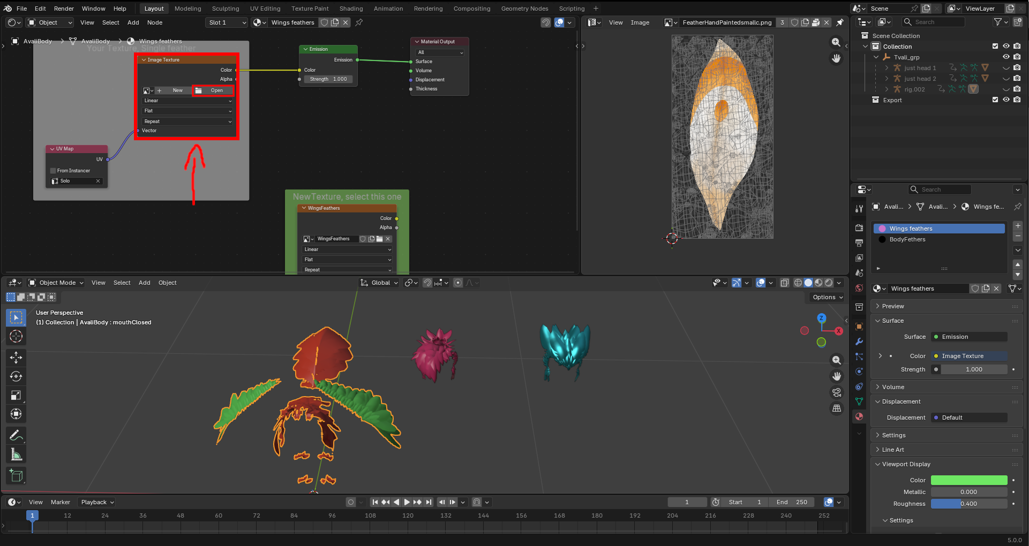Click the Add Cube tool icon
Image resolution: width=1029 pixels, height=546 pixels.
click(x=16, y=475)
